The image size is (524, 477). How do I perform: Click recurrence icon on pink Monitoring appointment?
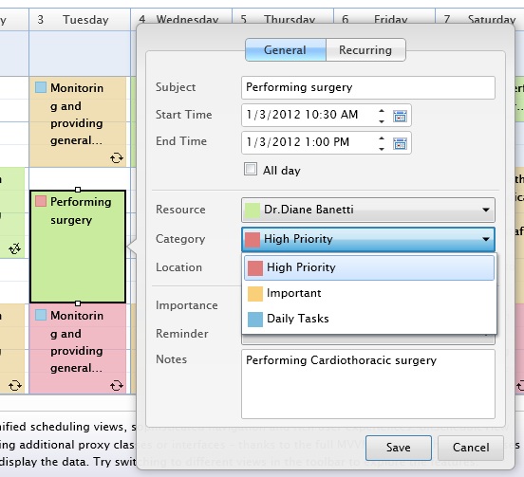pyautogui.click(x=117, y=386)
